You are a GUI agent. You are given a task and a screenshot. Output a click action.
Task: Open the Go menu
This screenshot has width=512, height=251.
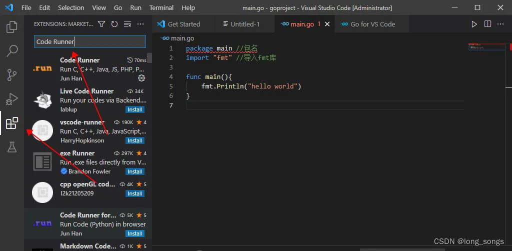coord(118,7)
